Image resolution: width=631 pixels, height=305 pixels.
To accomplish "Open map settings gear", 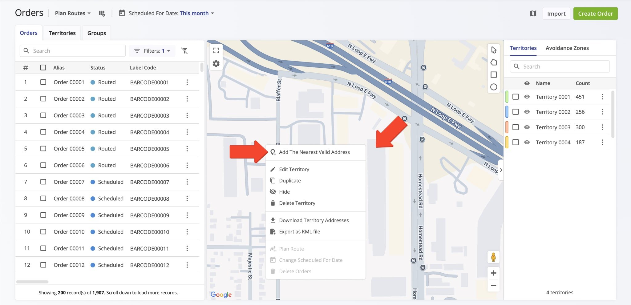I will click(x=216, y=64).
